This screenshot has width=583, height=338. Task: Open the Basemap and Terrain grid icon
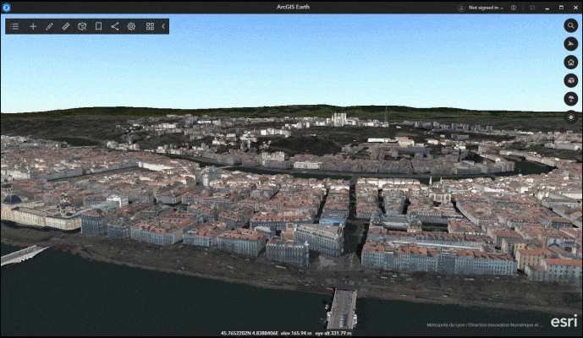(x=150, y=26)
